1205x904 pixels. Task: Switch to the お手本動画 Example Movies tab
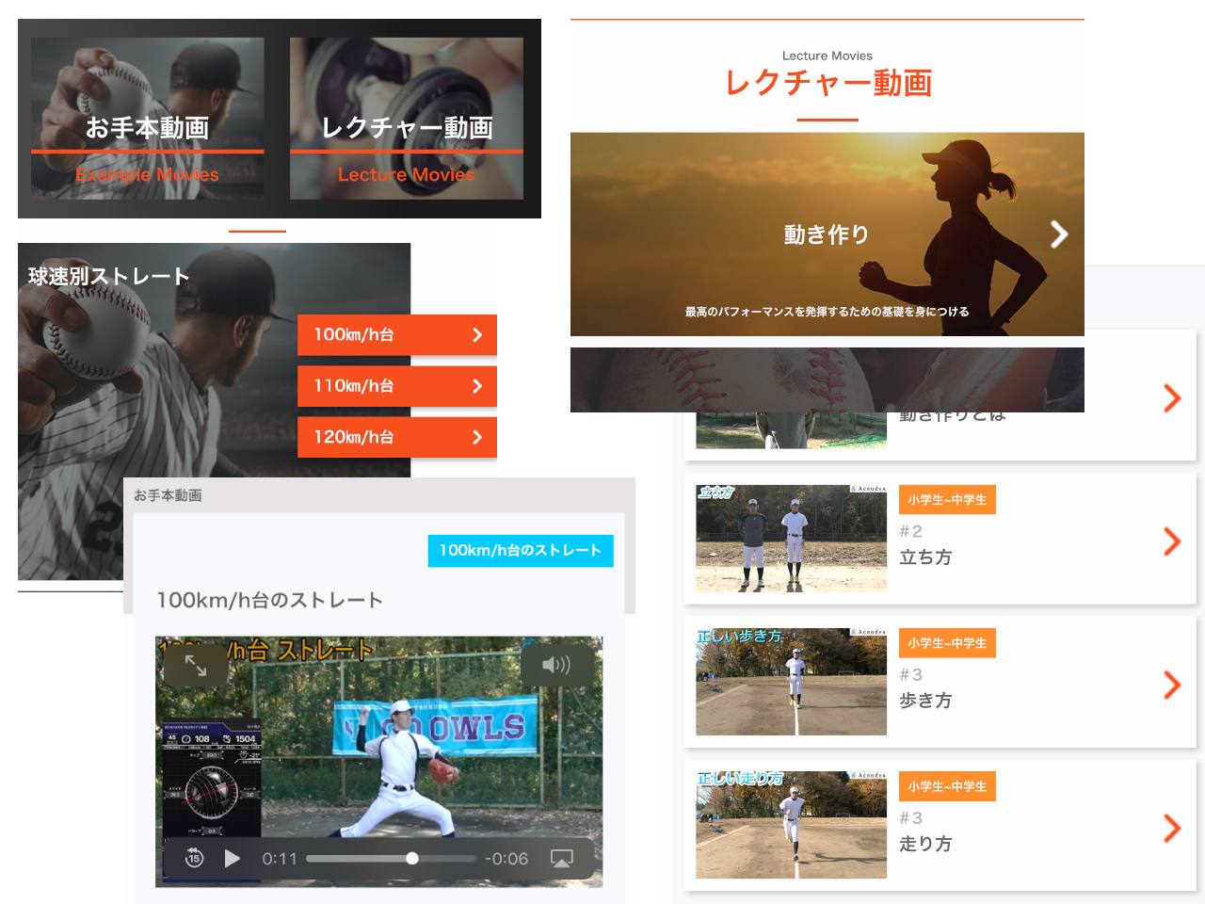[x=148, y=119]
